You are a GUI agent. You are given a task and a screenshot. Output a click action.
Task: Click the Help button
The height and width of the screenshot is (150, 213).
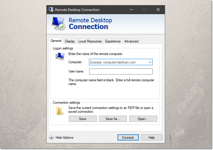coord(151,138)
